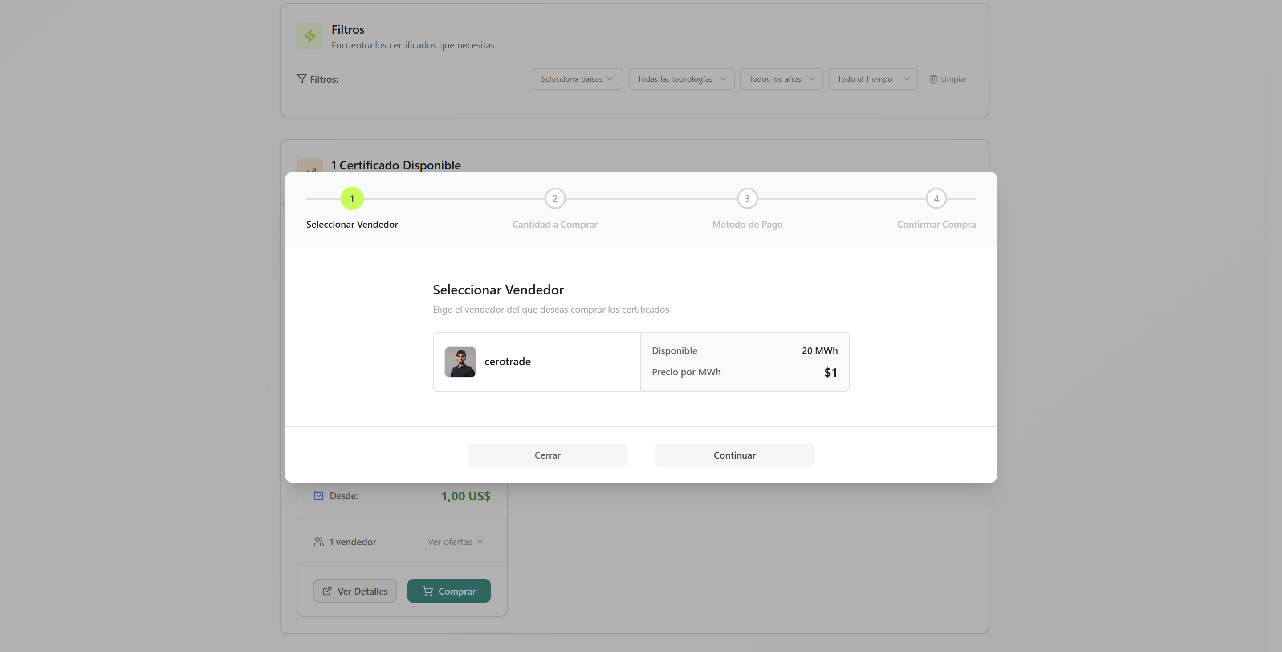Viewport: 1282px width, 652px height.
Task: Click the shopping cart icon on Comprar button
Action: tap(428, 591)
